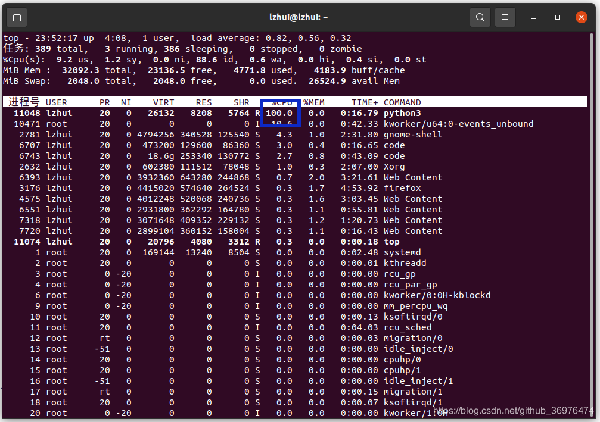Click the 4771.8 used memory value
600x422 pixels.
[249, 70]
